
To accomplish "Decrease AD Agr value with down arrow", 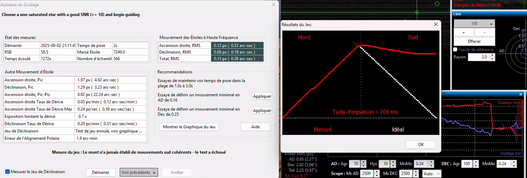I will pyautogui.click(x=363, y=165).
